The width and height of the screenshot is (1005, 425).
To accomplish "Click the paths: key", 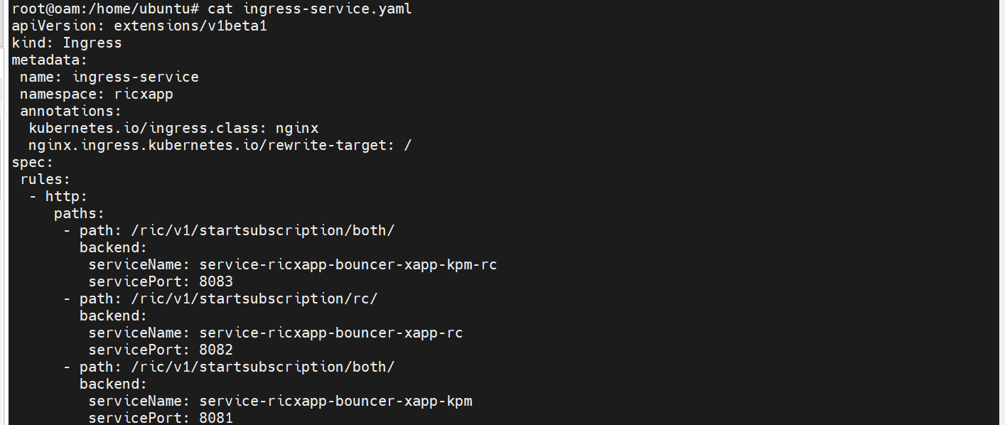I will coord(80,213).
